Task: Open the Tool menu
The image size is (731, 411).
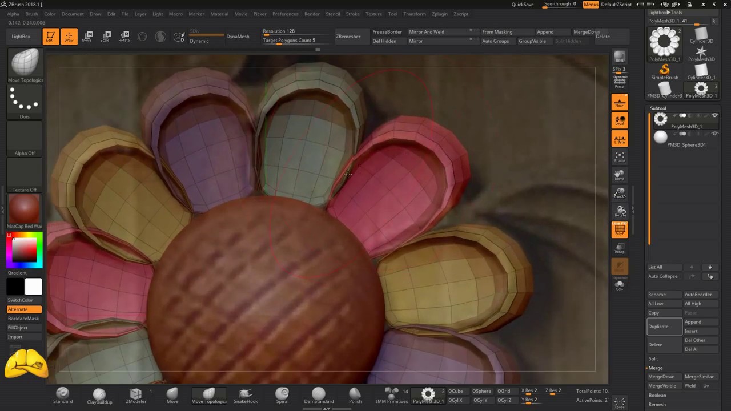Action: click(x=393, y=14)
